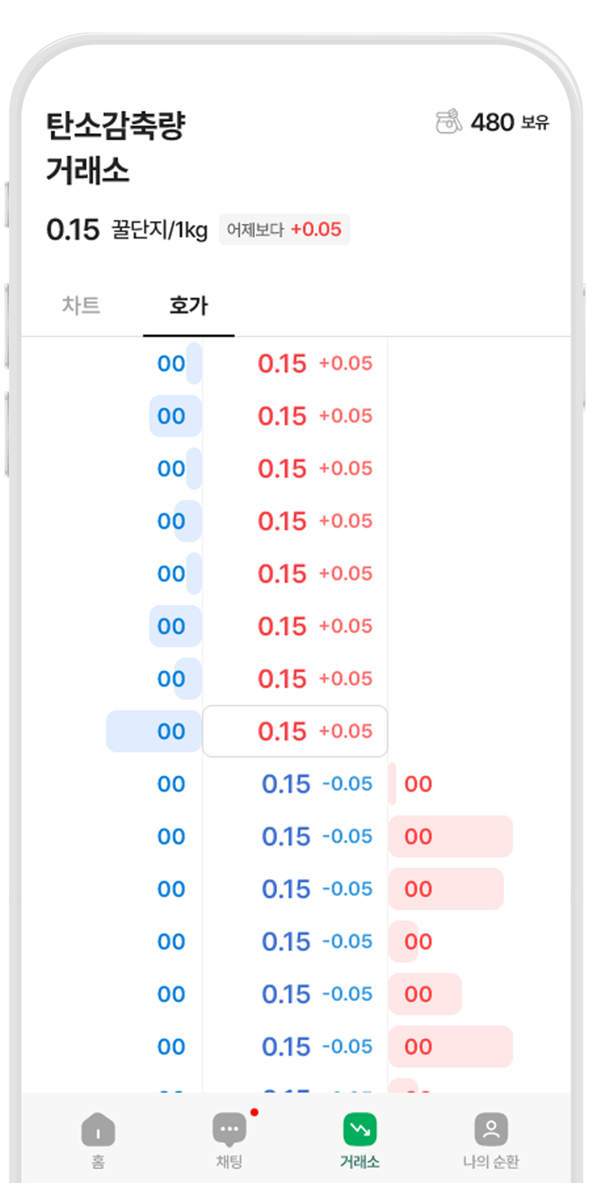Tap the 거래소 label in bottom bar
591x1183 pixels.
360,1162
